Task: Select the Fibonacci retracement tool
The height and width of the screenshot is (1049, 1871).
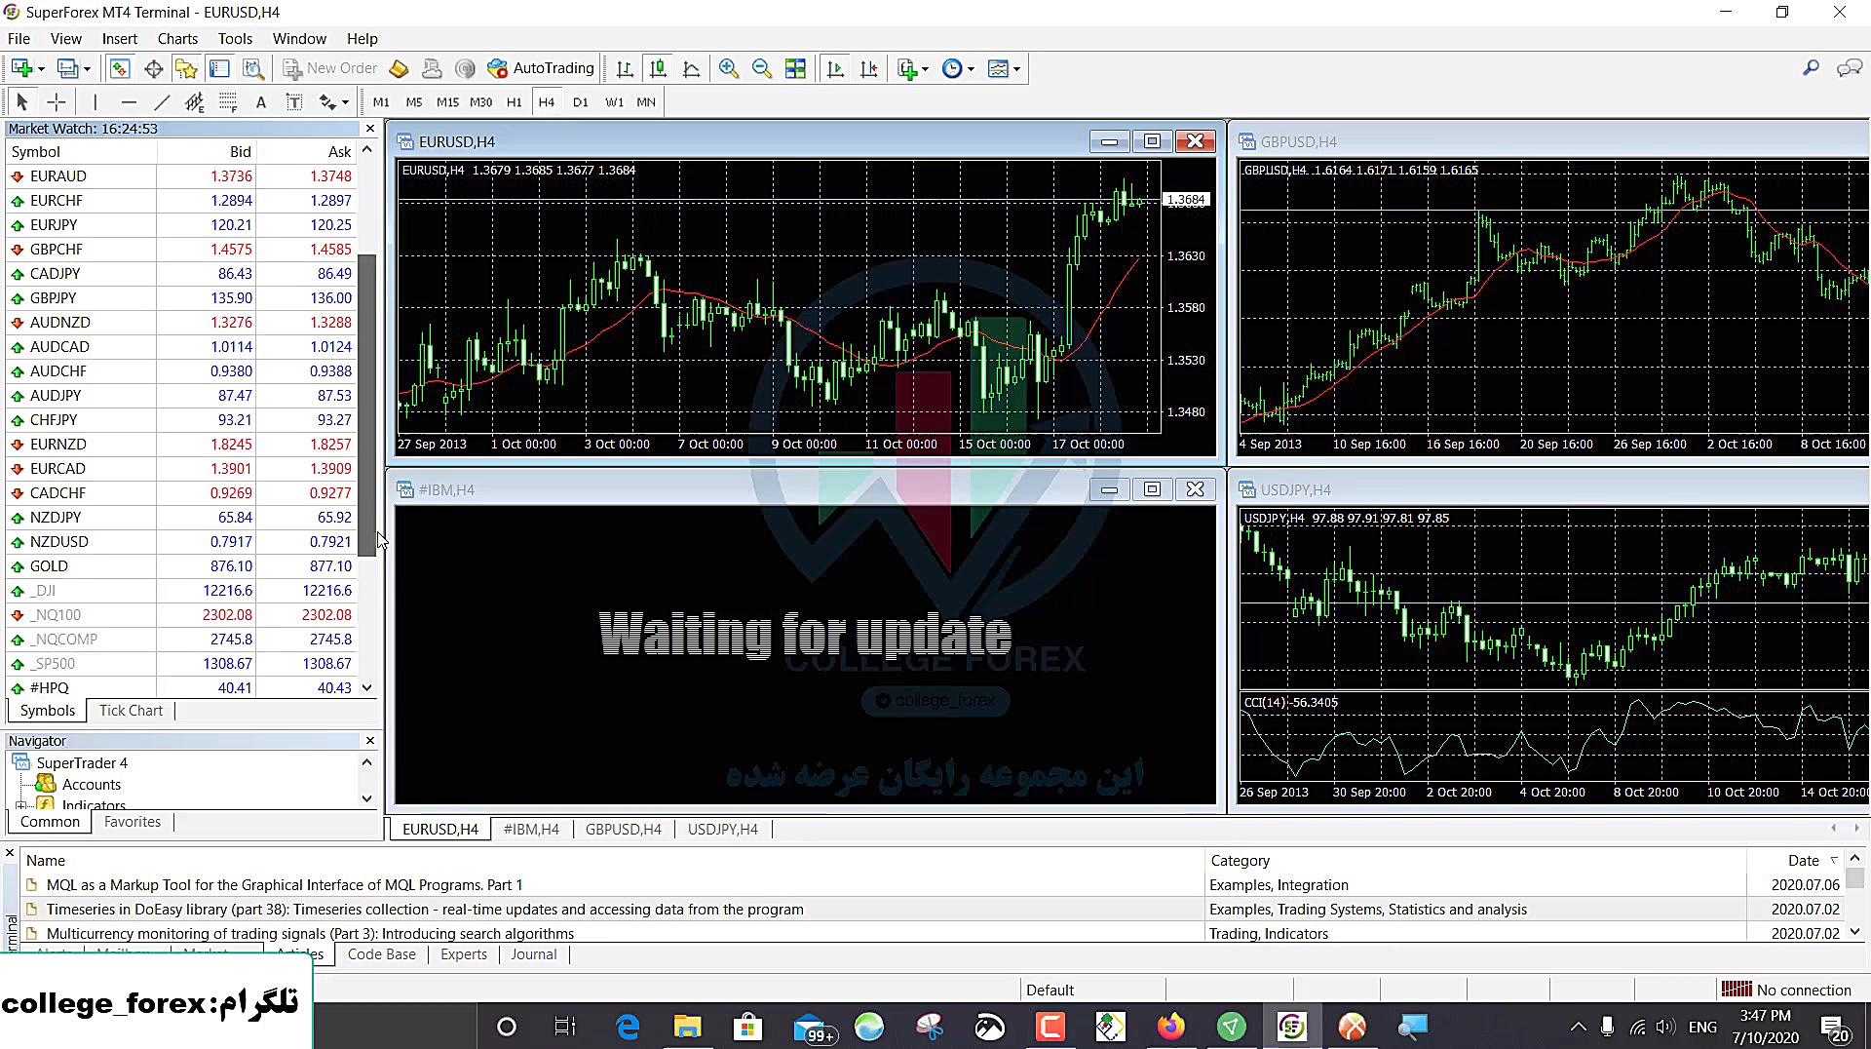Action: pos(228,101)
